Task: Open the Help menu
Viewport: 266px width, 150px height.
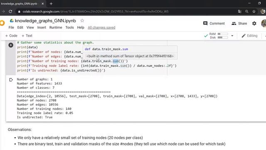Action: 81,27
